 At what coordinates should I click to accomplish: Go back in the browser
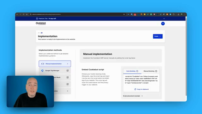tap(17, 14)
